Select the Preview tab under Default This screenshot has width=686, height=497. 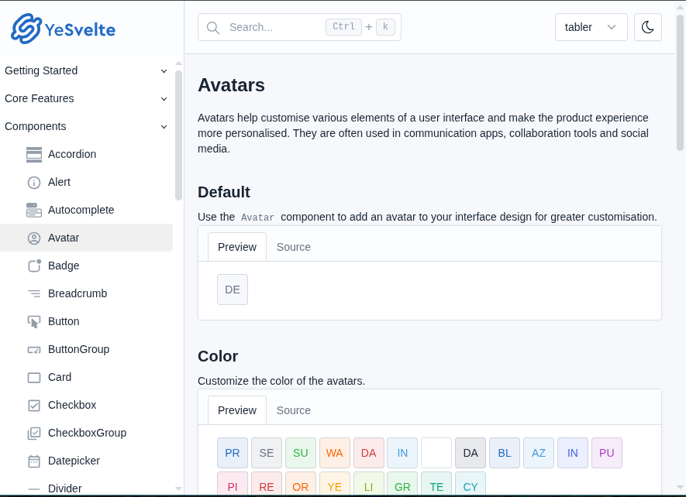click(x=237, y=247)
